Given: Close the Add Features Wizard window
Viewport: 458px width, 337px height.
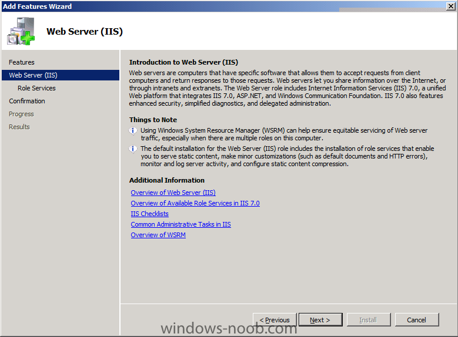Looking at the screenshot, I should 451,6.
